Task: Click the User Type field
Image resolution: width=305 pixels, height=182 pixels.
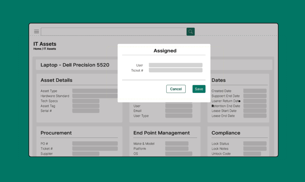Action: [179, 116]
